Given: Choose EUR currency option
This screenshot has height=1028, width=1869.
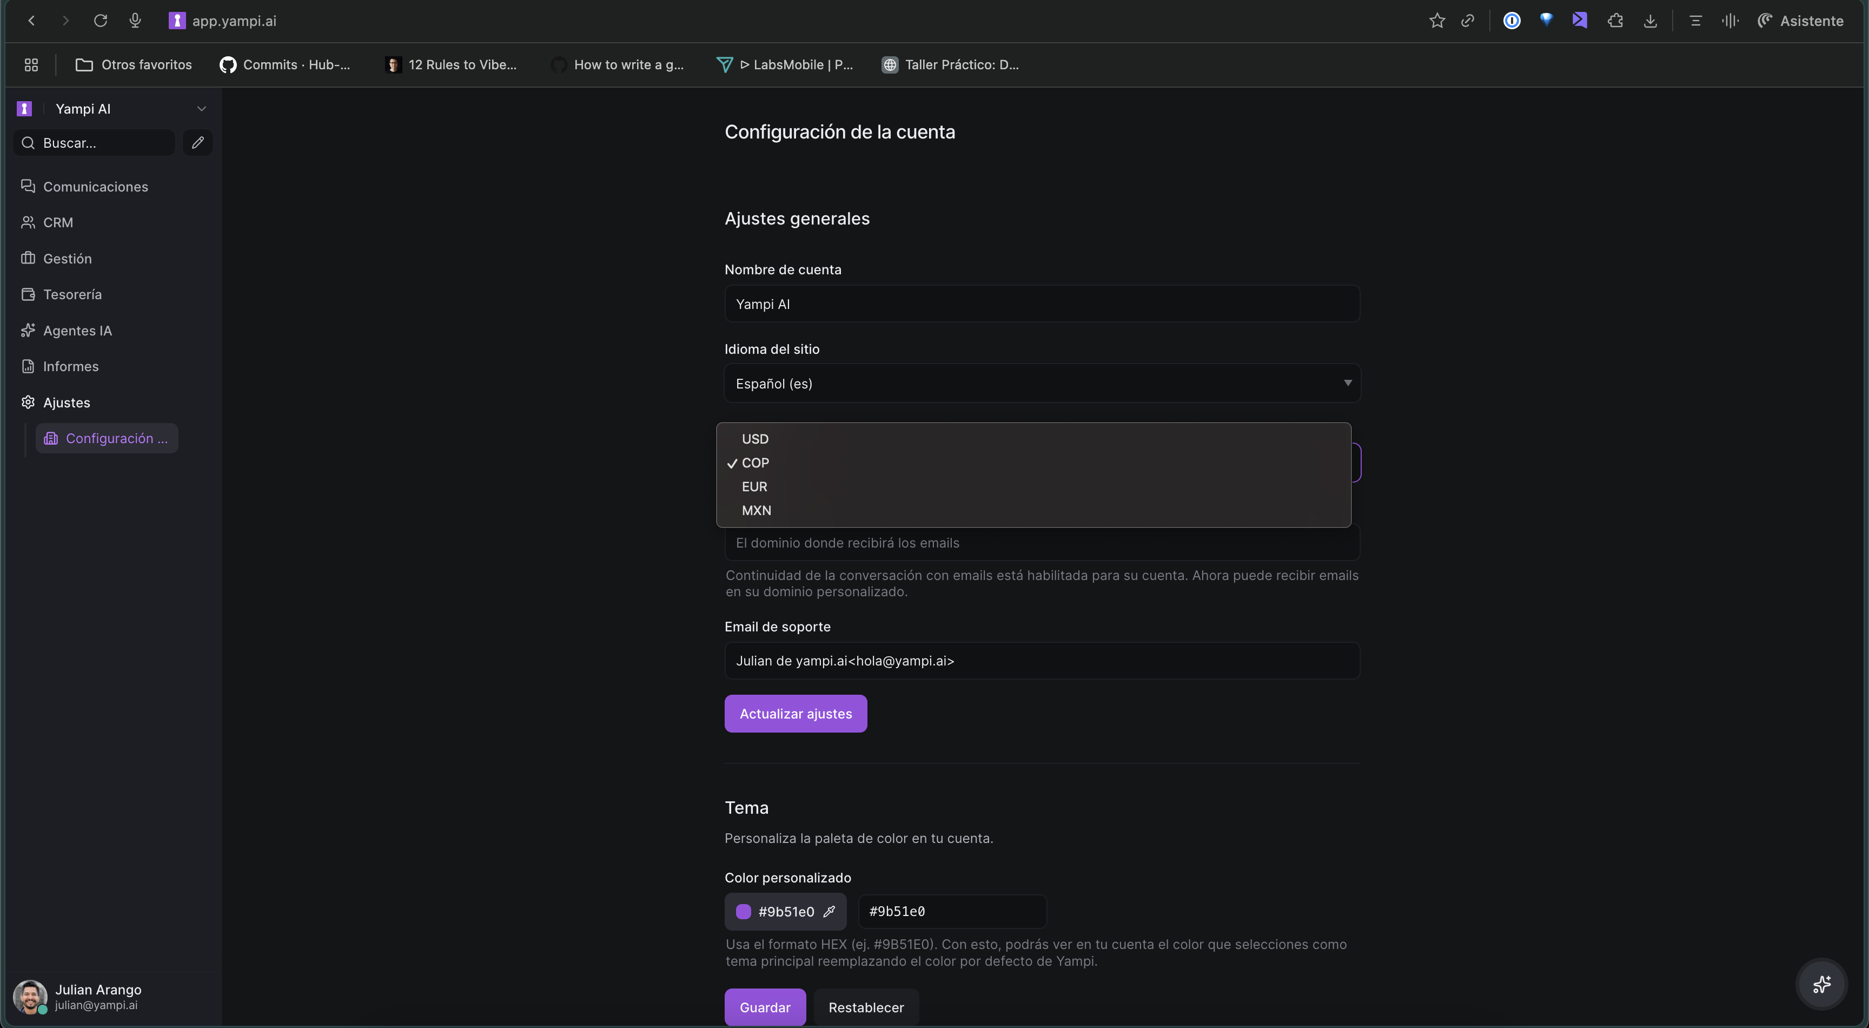Looking at the screenshot, I should point(754,486).
